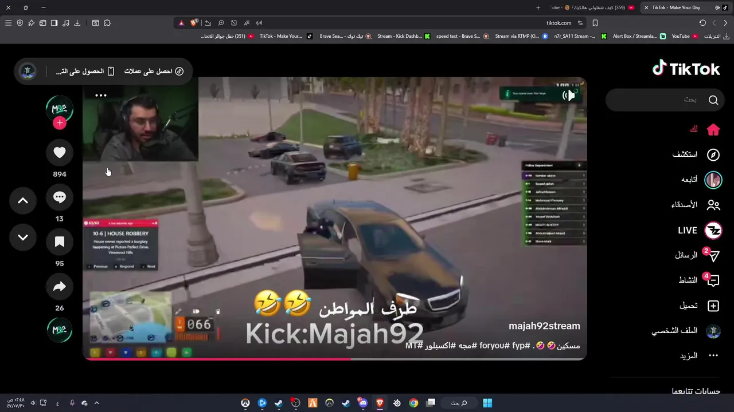The height and width of the screenshot is (412, 734).
Task: Open Brave Shields lion icon
Action: click(194, 23)
